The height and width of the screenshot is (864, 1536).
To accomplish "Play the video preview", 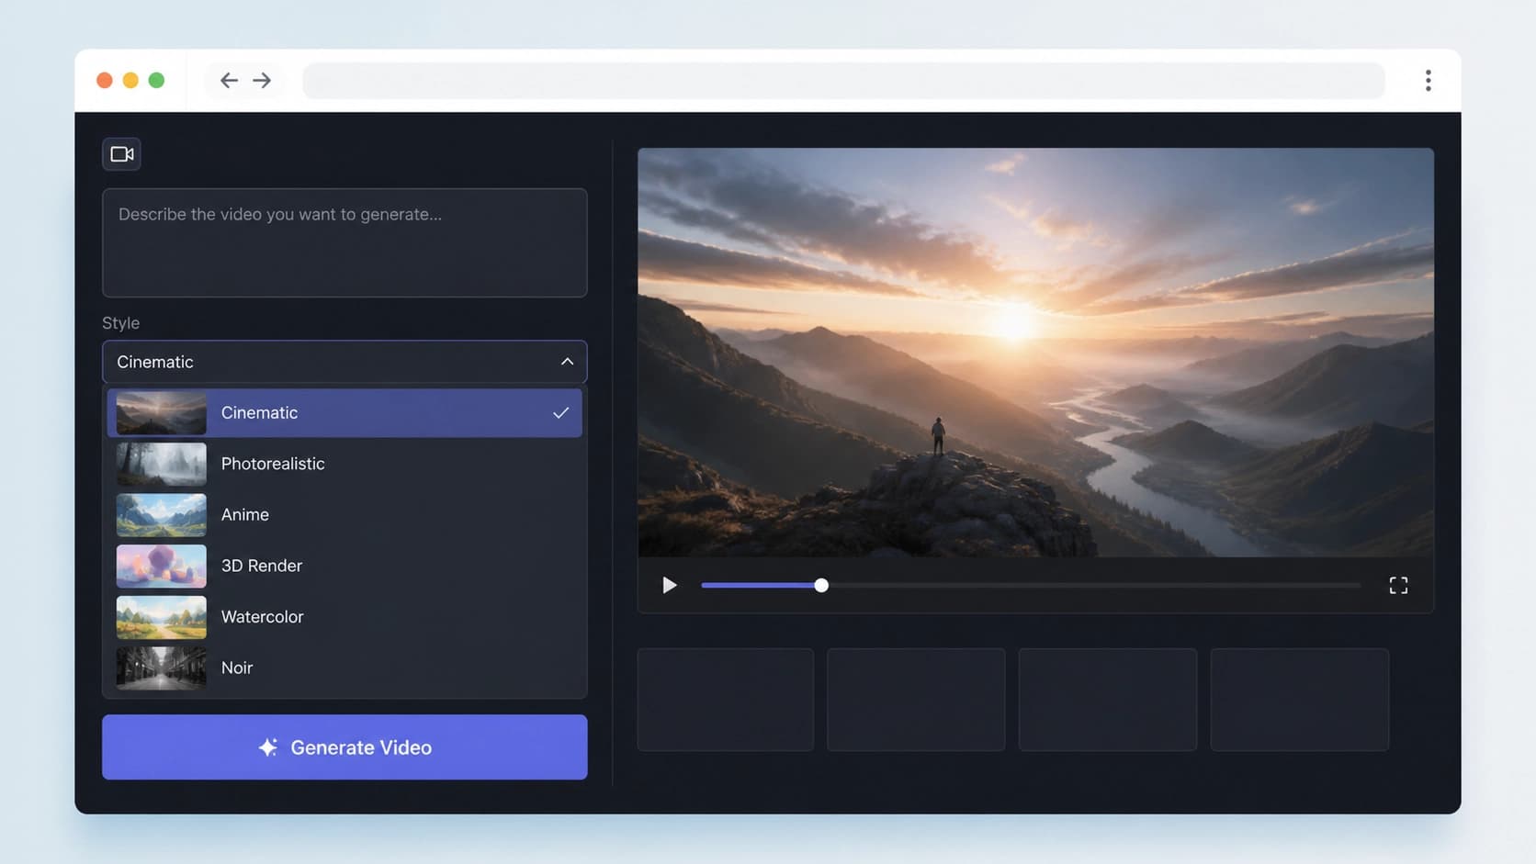I will click(670, 585).
